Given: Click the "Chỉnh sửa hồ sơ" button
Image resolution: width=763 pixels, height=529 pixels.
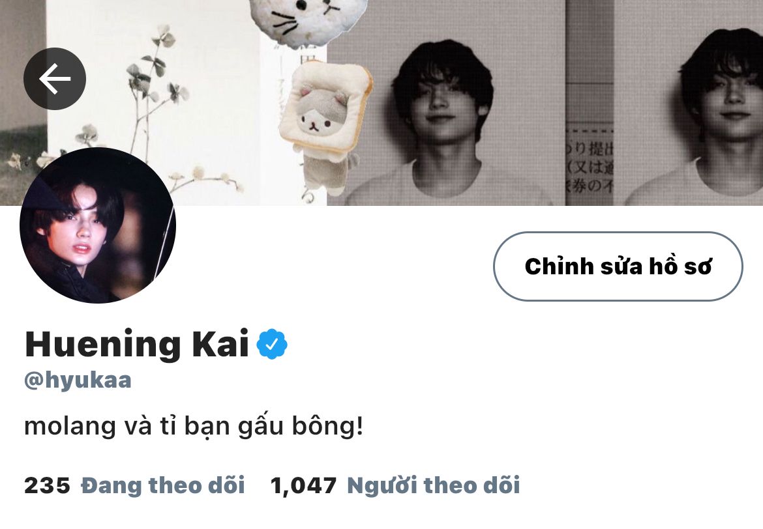Looking at the screenshot, I should click(618, 266).
